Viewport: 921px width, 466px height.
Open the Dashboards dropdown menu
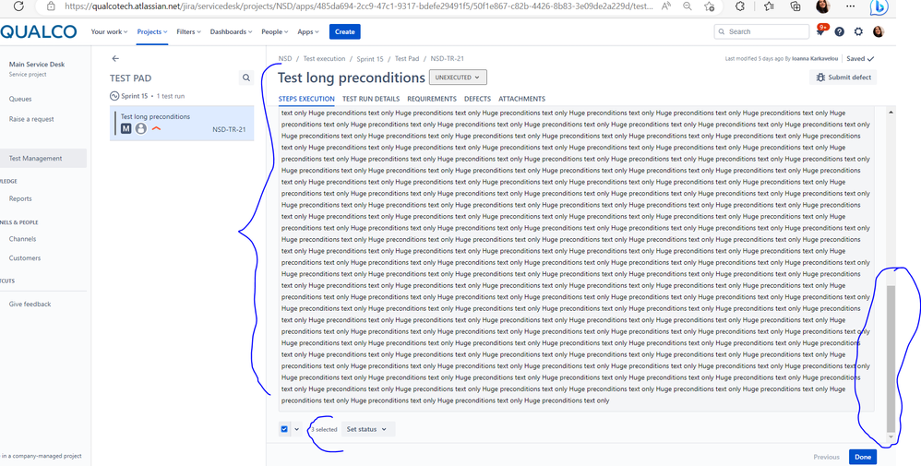[231, 31]
